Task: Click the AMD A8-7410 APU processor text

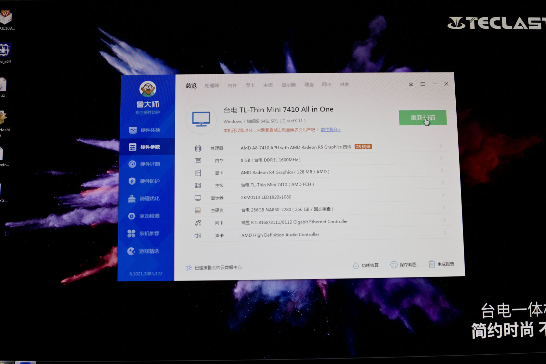Action: pyautogui.click(x=296, y=147)
